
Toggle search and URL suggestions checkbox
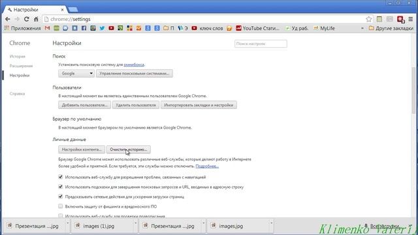(x=61, y=187)
